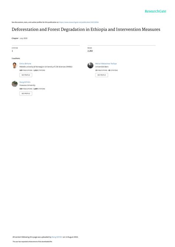175x247 pixels.
Task: Click the Deforestation and Forest Degradation title
Action: pos(86,29)
